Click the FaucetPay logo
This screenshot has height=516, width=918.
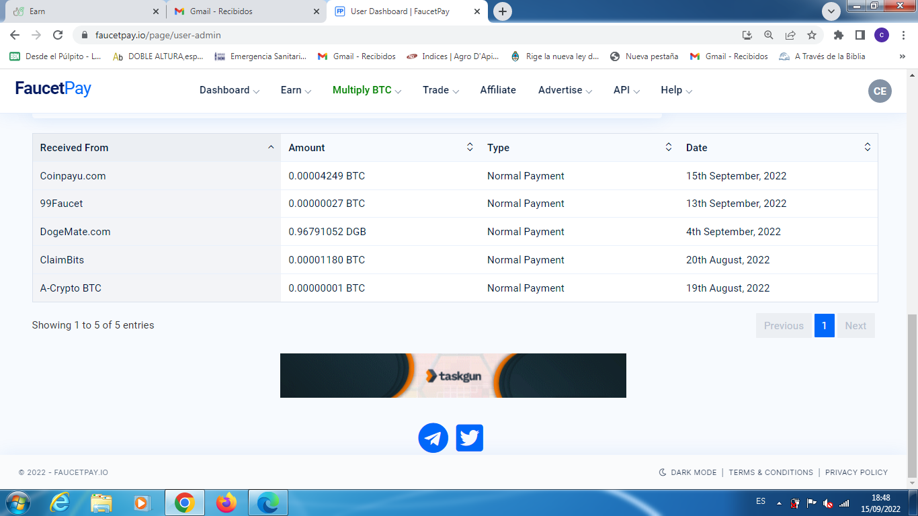[x=53, y=89]
